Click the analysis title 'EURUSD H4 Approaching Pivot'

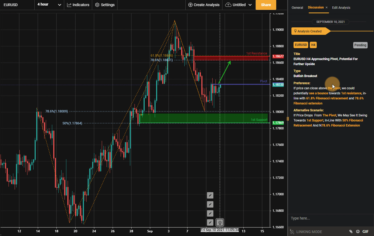326,61
